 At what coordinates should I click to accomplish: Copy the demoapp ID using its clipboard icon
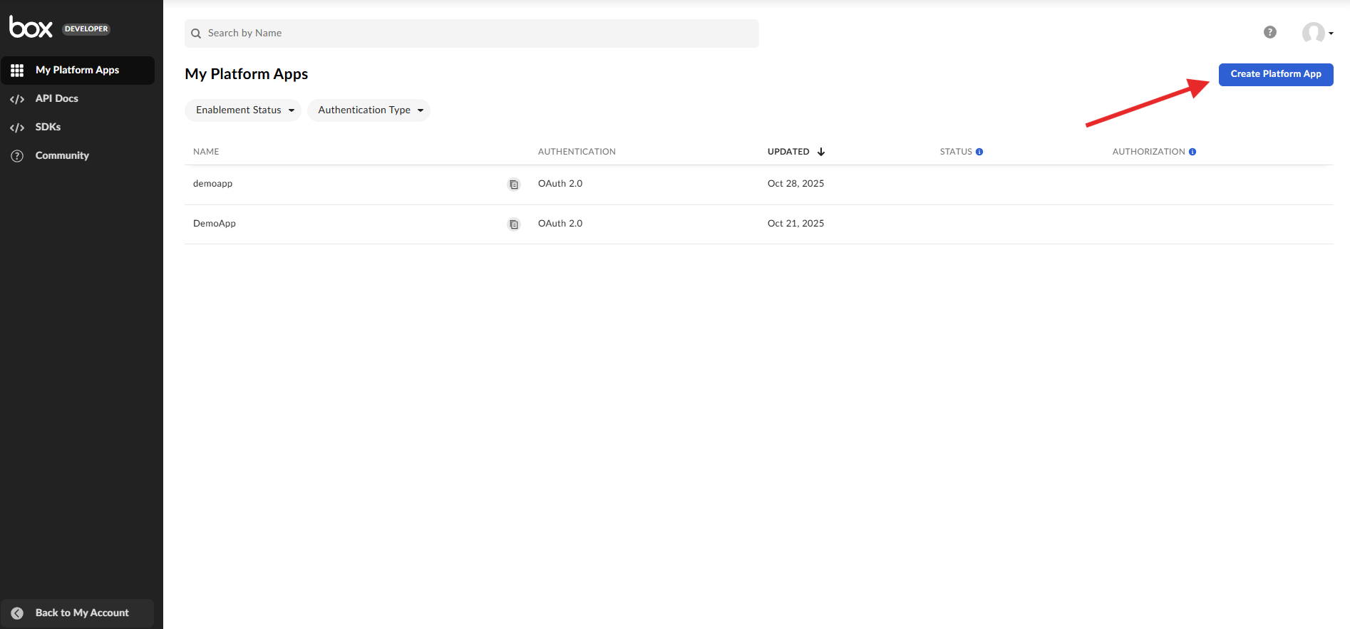513,184
